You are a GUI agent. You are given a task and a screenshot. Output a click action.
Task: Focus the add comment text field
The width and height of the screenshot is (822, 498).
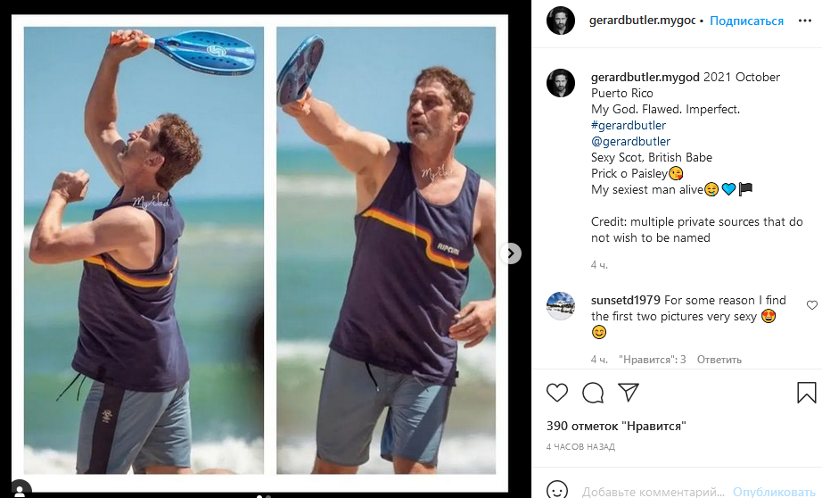click(655, 491)
